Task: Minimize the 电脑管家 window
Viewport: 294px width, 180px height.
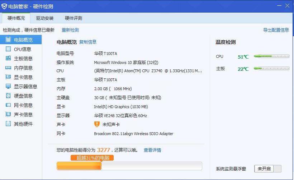Action: click(279, 6)
